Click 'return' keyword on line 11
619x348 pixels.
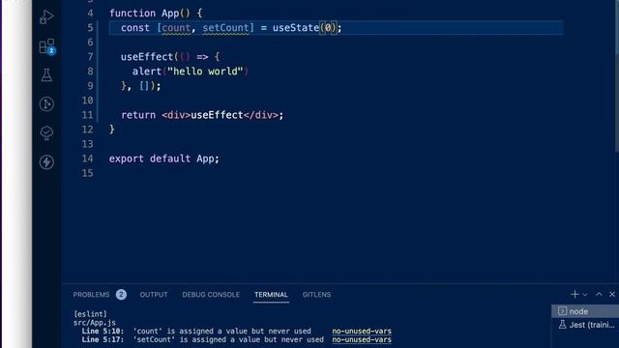(138, 115)
